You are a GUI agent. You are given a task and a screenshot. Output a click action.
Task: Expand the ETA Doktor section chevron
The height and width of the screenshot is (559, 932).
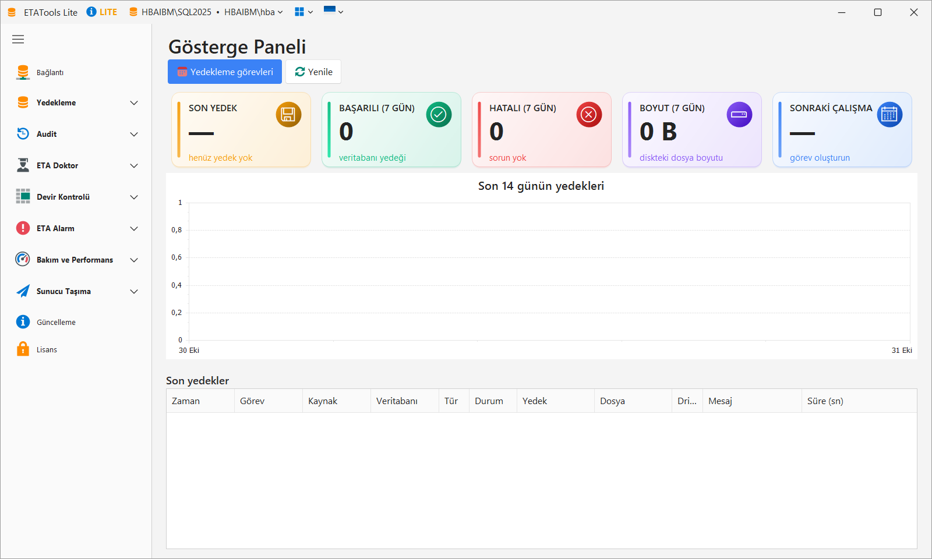coord(134,166)
